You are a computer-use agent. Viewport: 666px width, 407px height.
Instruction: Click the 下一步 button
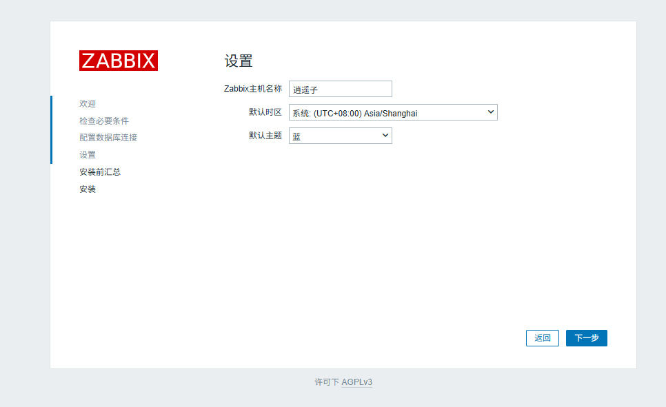[586, 338]
